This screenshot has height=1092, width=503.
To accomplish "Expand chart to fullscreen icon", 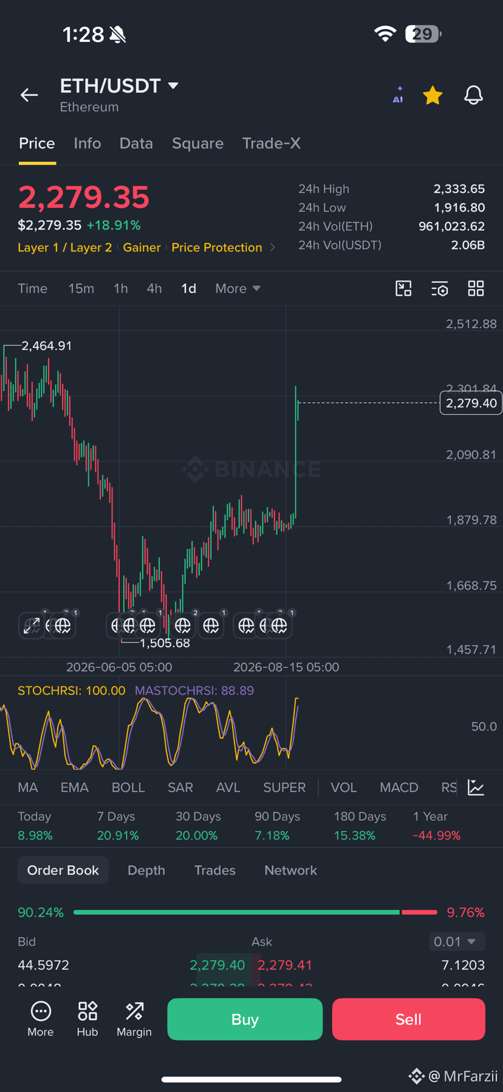I will point(31,625).
